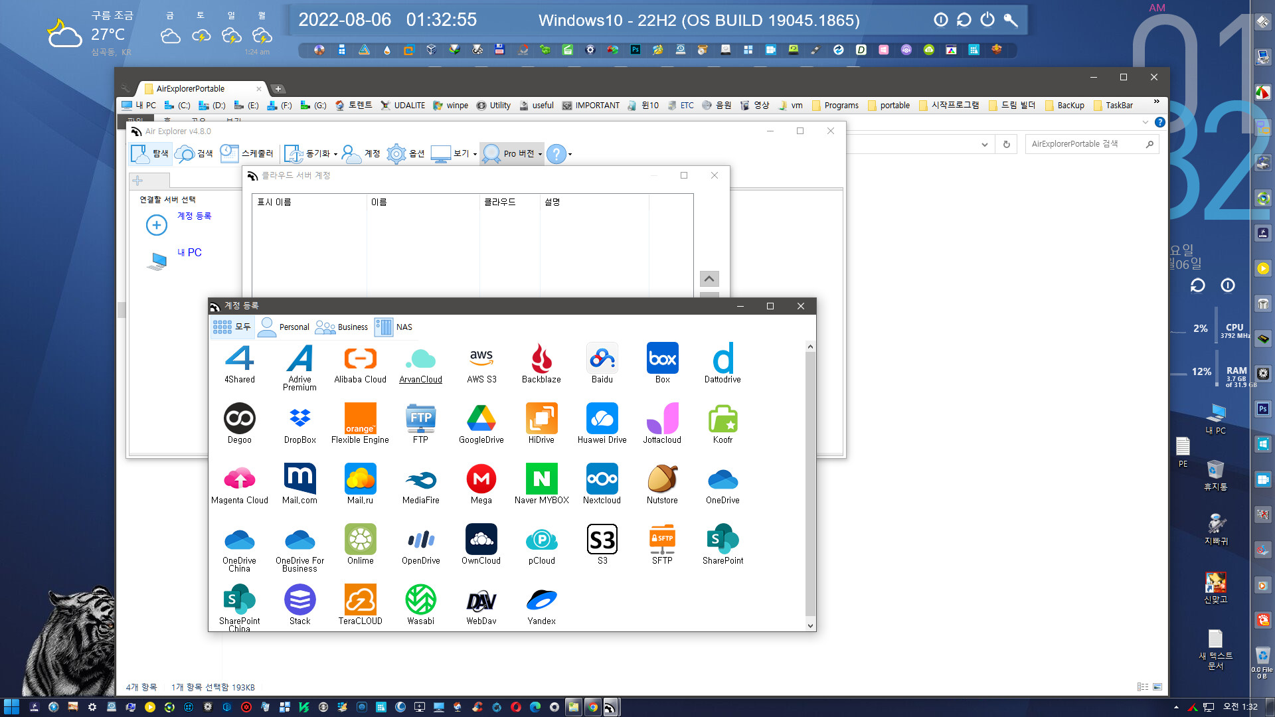Select the Wasabi icon

(420, 605)
